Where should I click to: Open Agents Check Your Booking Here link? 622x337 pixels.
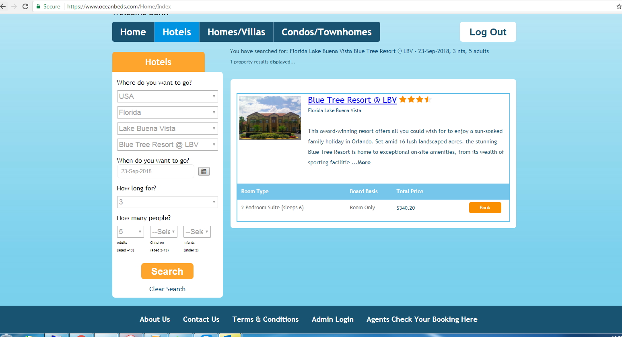click(422, 319)
